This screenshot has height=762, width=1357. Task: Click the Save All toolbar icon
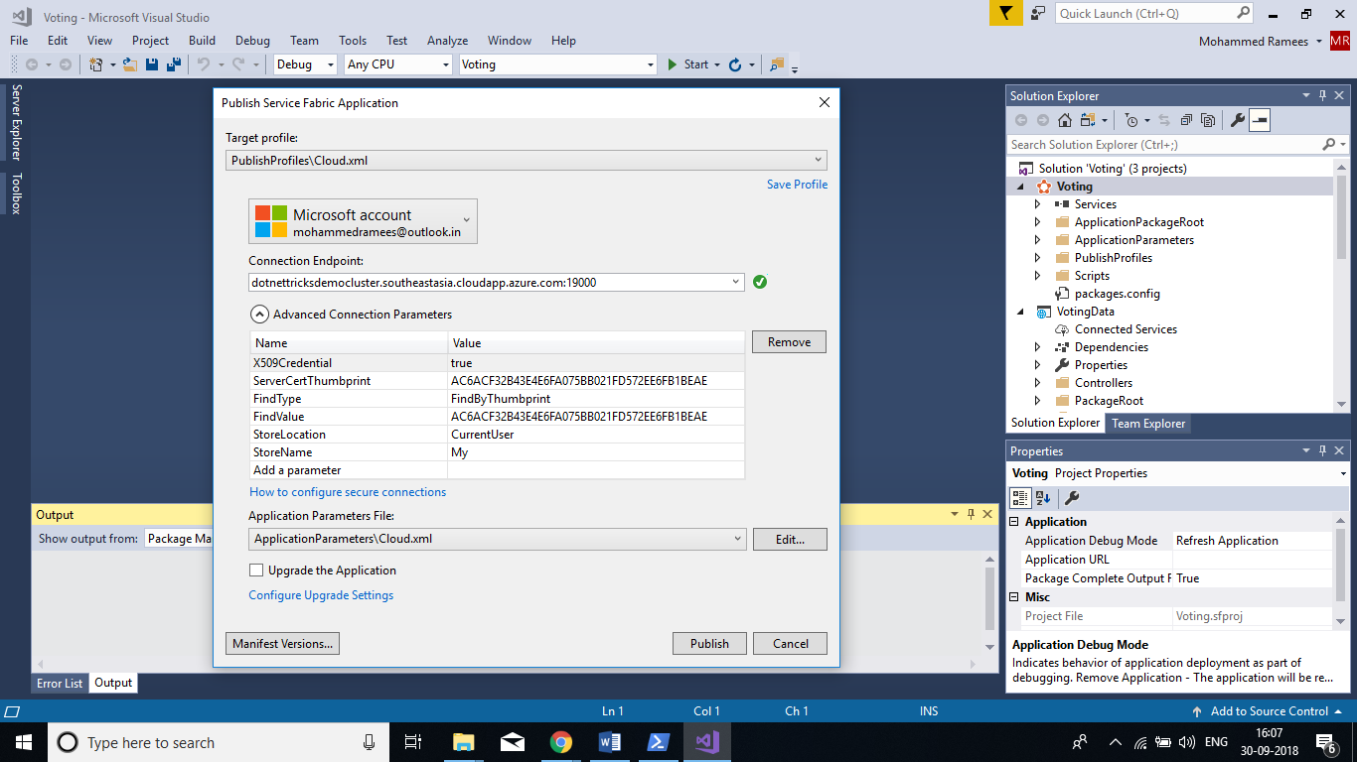point(174,64)
